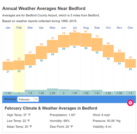The height and width of the screenshot is (134, 137).
Task: Switch to the May column
Action: pyautogui.click(x=52, y=28)
